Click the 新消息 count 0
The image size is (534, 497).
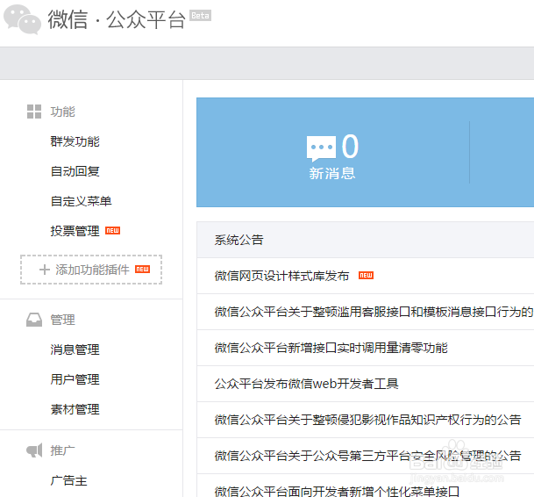click(350, 146)
